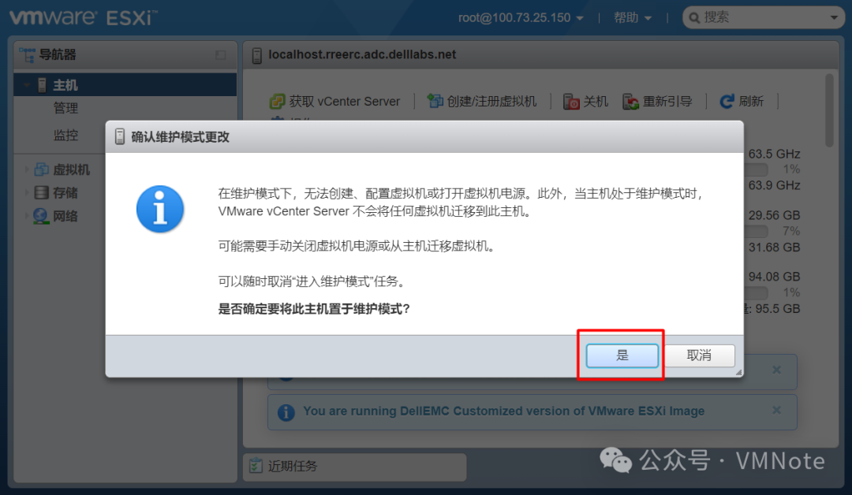Select the 网络 network icon in navigator
The width and height of the screenshot is (852, 495).
pos(41,216)
